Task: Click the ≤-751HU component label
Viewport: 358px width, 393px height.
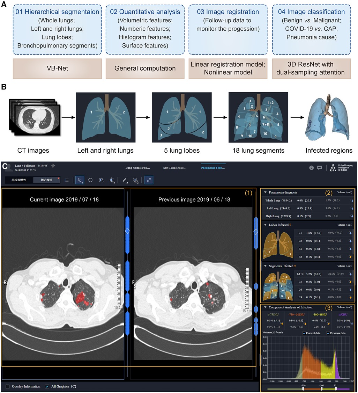Action: pyautogui.click(x=273, y=314)
